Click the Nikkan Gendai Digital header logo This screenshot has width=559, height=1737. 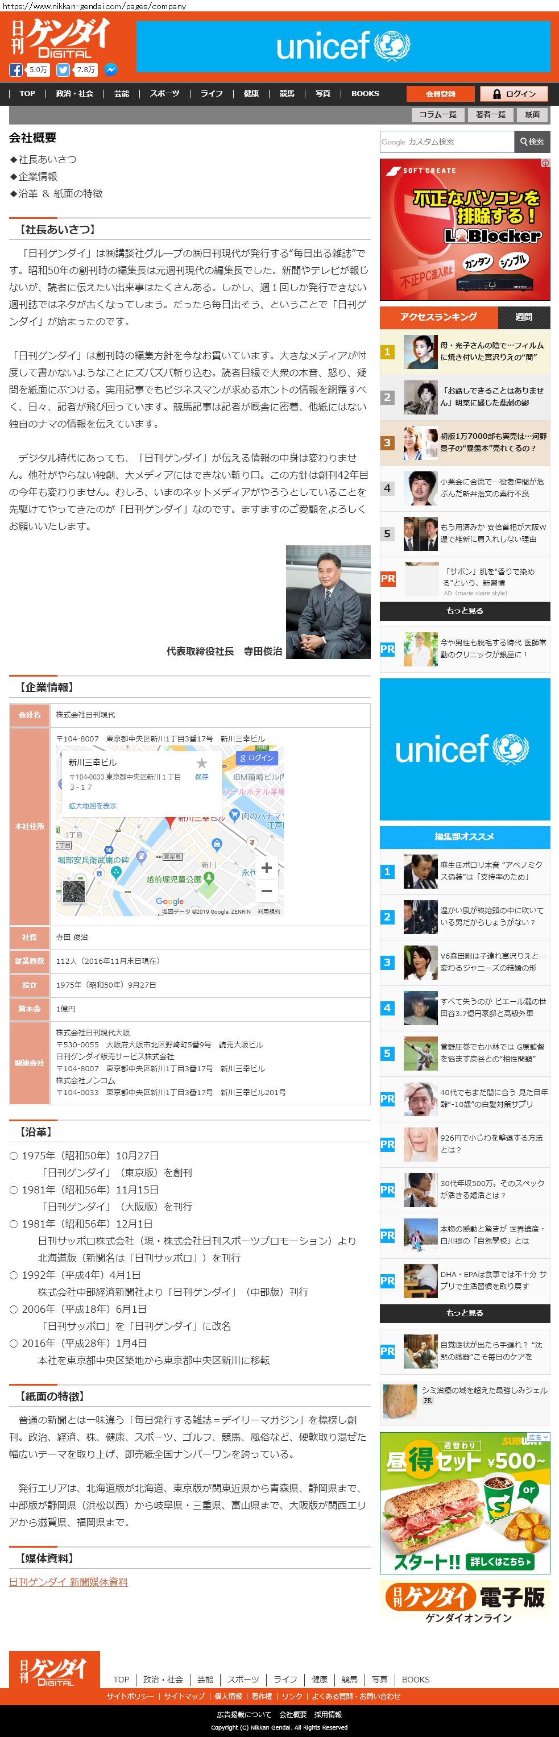[60, 39]
